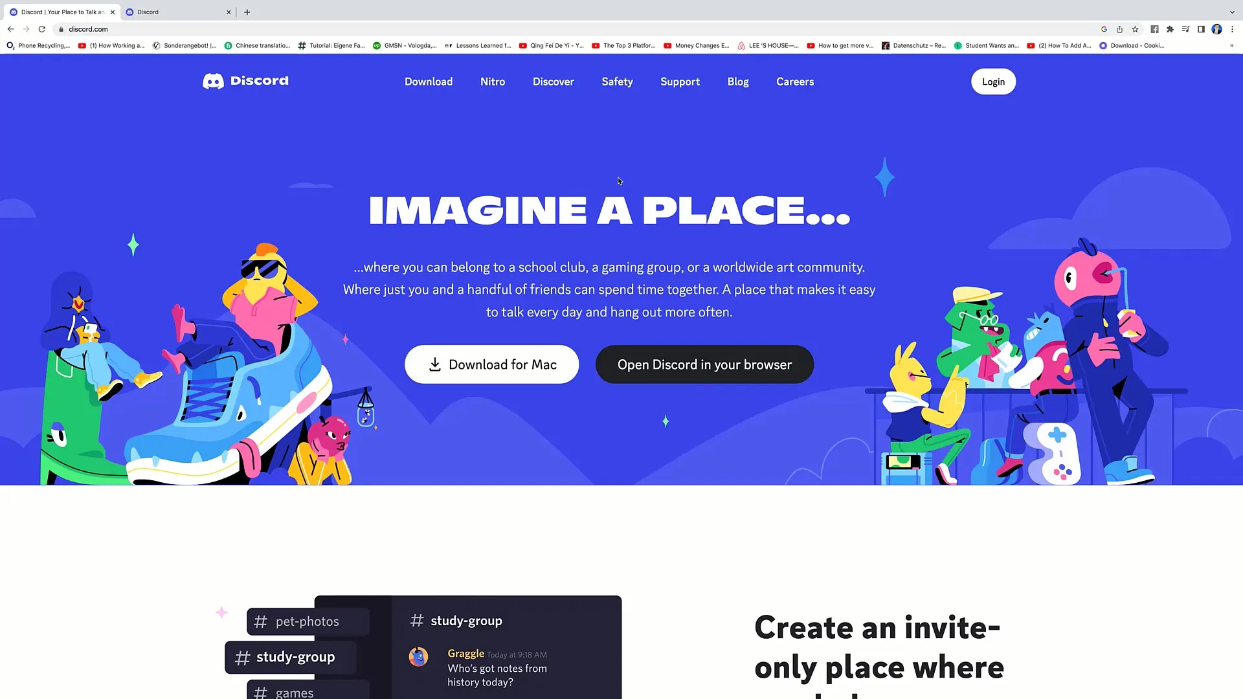Click the back navigation arrow icon
This screenshot has height=699, width=1243.
pyautogui.click(x=10, y=29)
